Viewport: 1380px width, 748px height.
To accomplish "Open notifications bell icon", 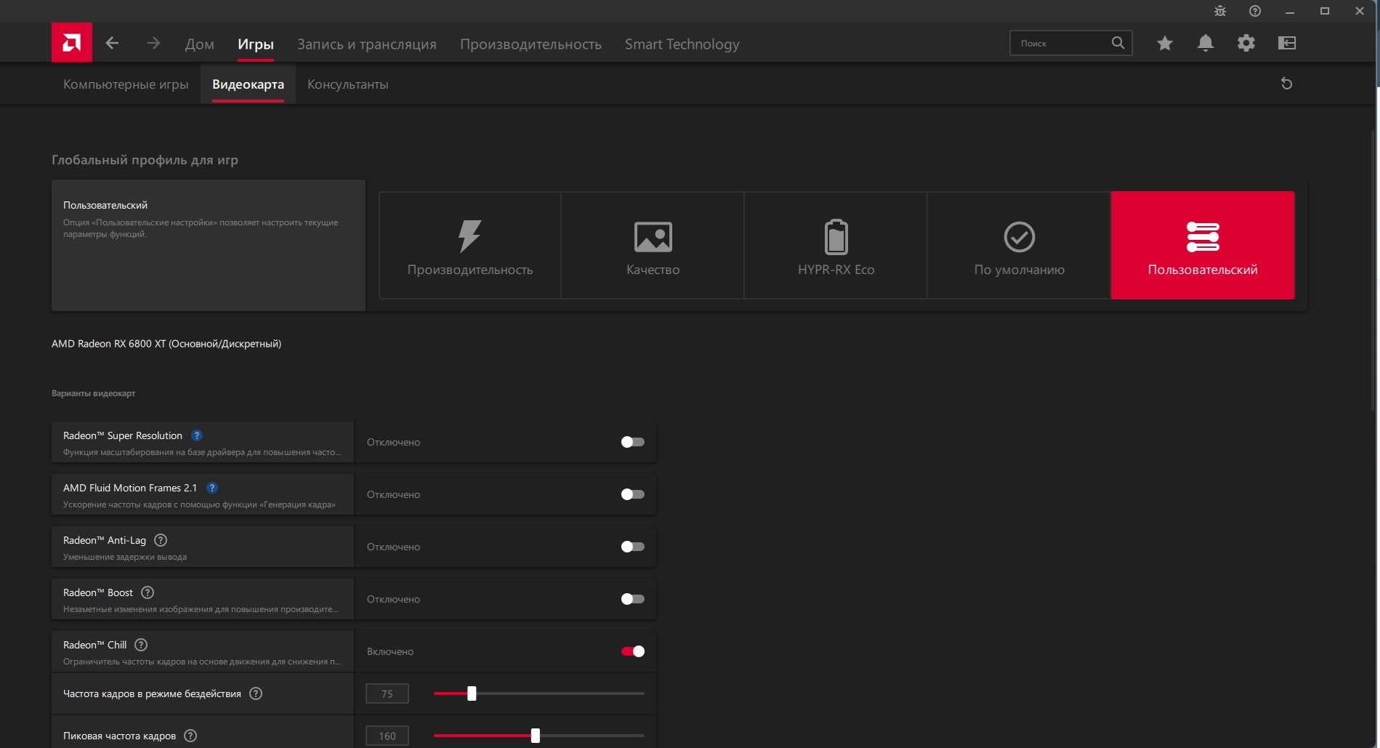I will click(1206, 44).
